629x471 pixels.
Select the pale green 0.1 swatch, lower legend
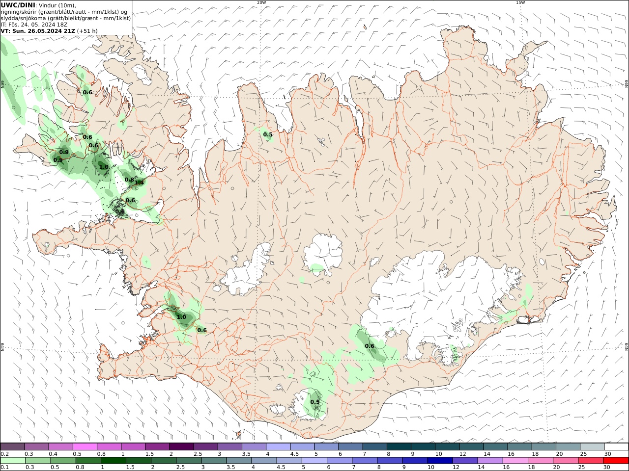tap(13, 461)
